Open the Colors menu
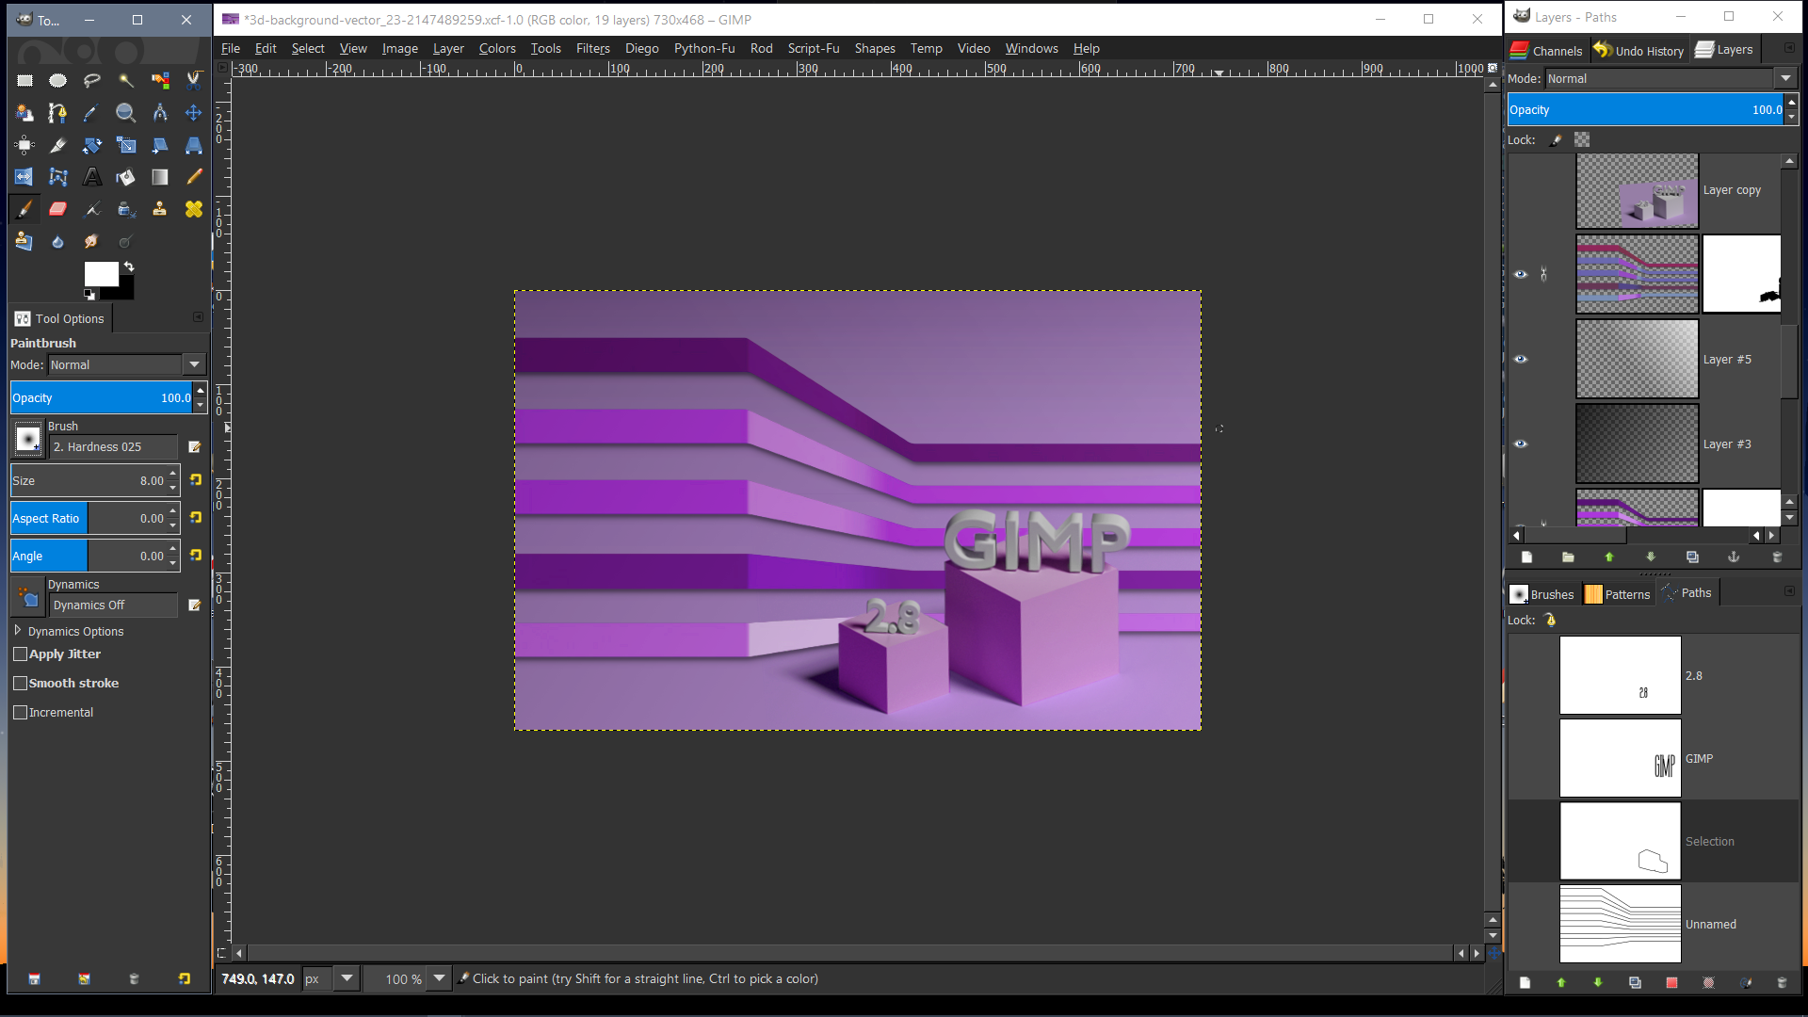Screen dimensions: 1808x1017 tap(497, 49)
